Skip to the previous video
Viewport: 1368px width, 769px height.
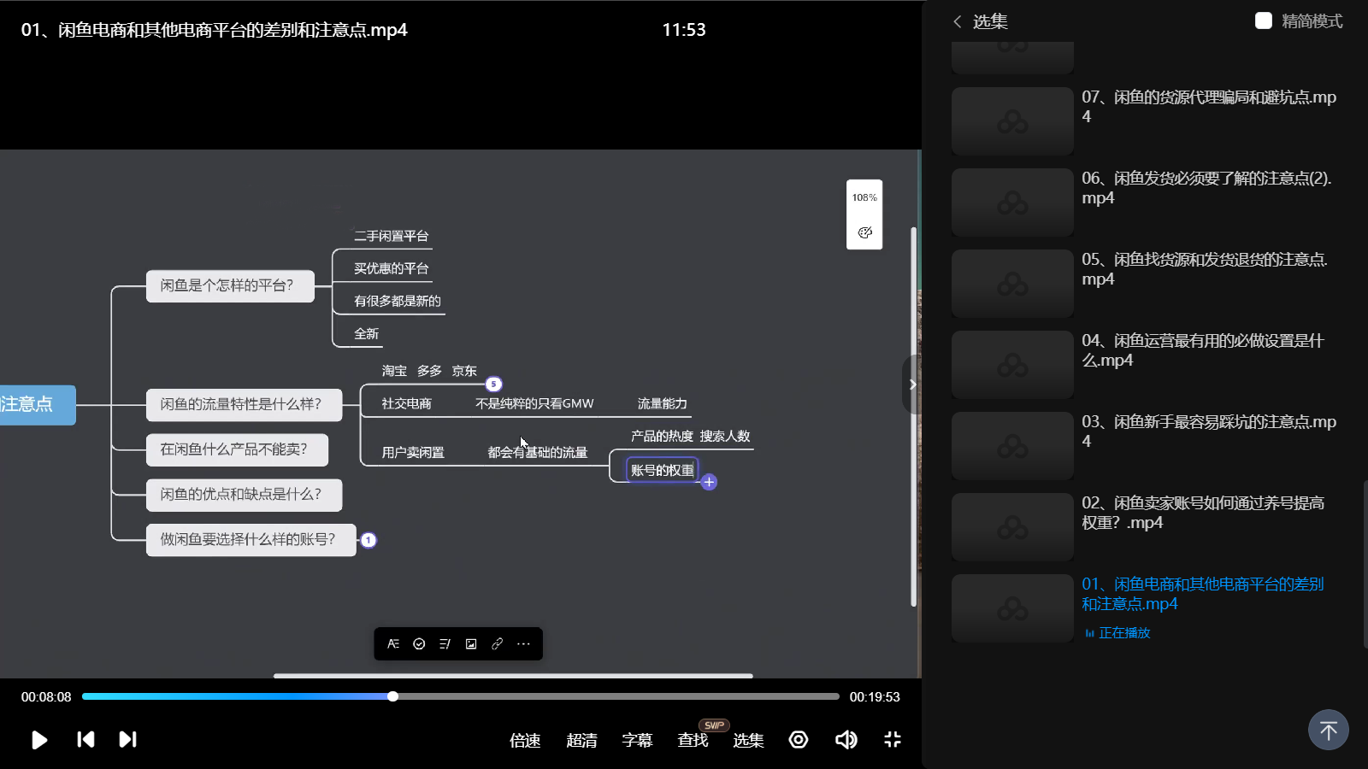85,740
